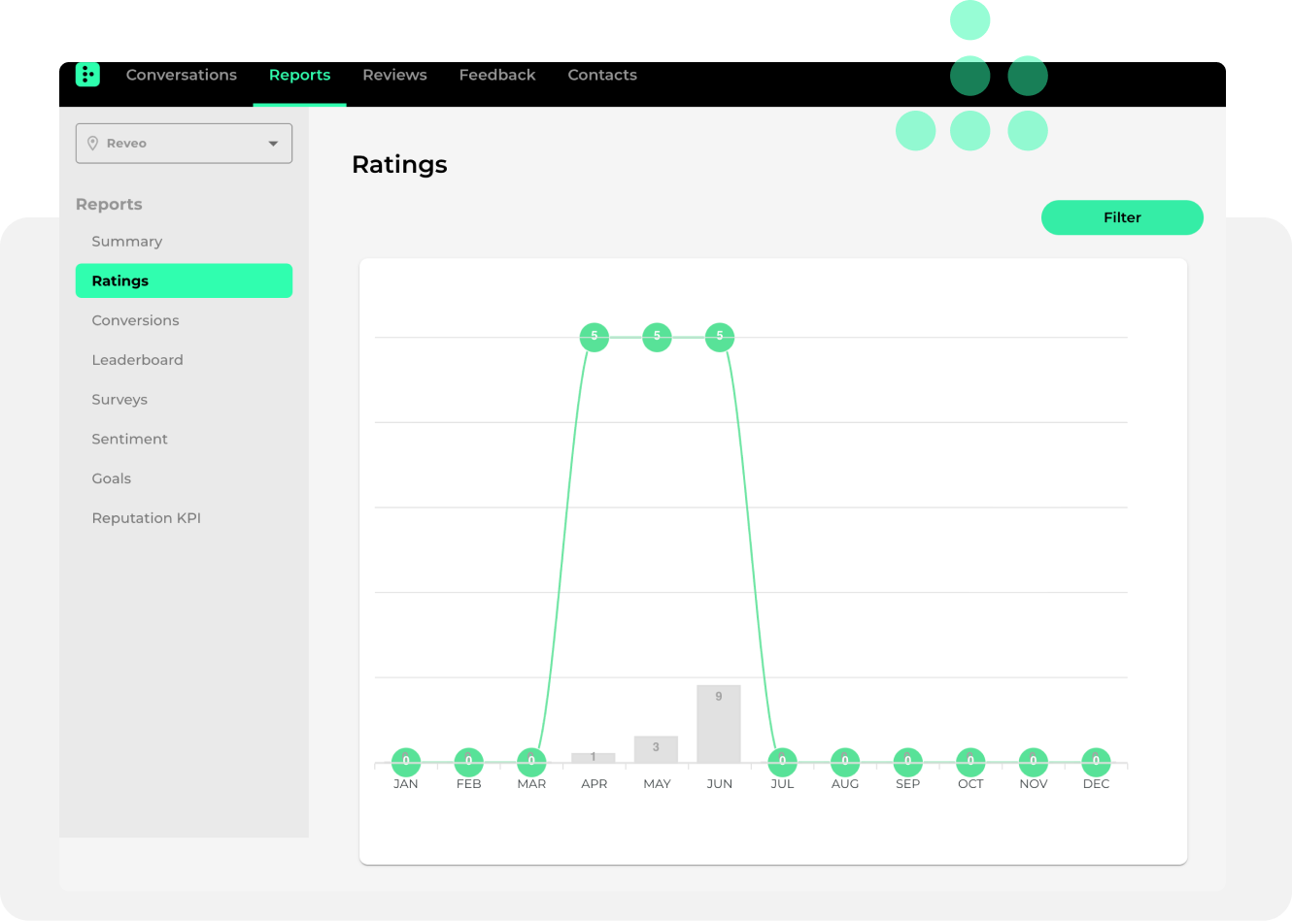Screen dimensions: 1292x921
Task: Open the Conversions report
Action: pos(135,320)
